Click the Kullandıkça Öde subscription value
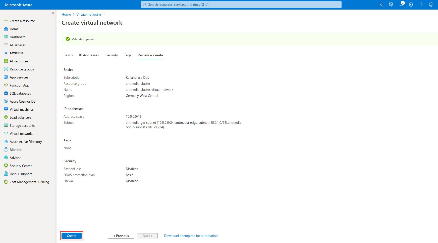The height and width of the screenshot is (243, 438). click(x=137, y=77)
